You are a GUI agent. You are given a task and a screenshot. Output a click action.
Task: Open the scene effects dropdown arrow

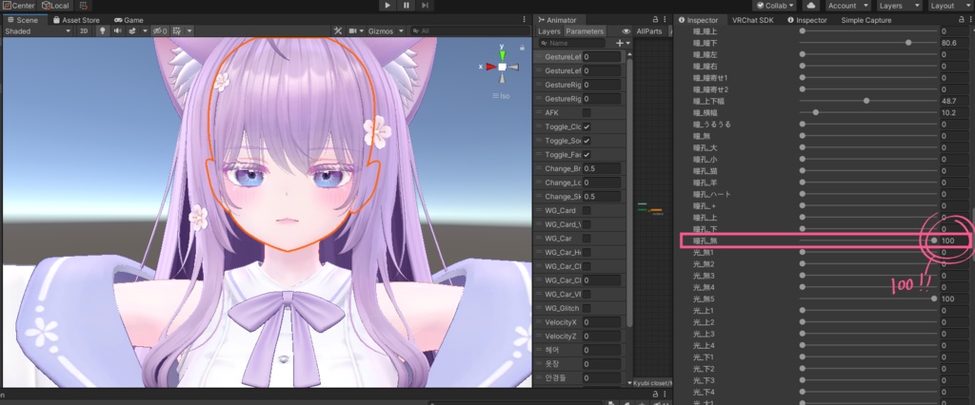click(145, 31)
